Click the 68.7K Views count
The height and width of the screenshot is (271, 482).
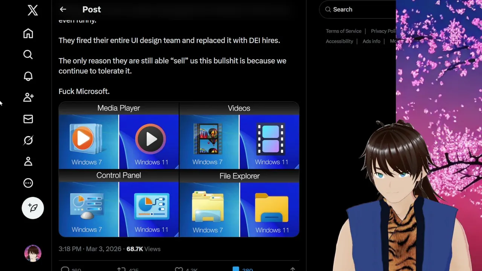[143, 249]
